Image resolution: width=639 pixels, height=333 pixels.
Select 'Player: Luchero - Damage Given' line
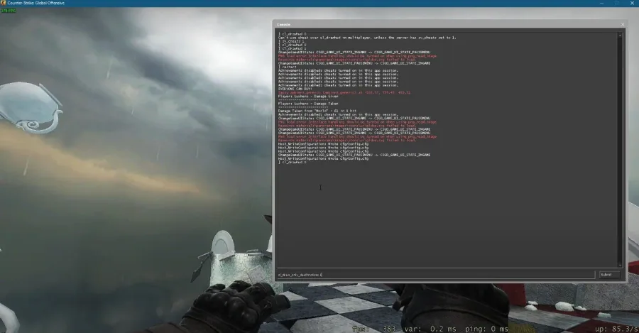pyautogui.click(x=308, y=96)
